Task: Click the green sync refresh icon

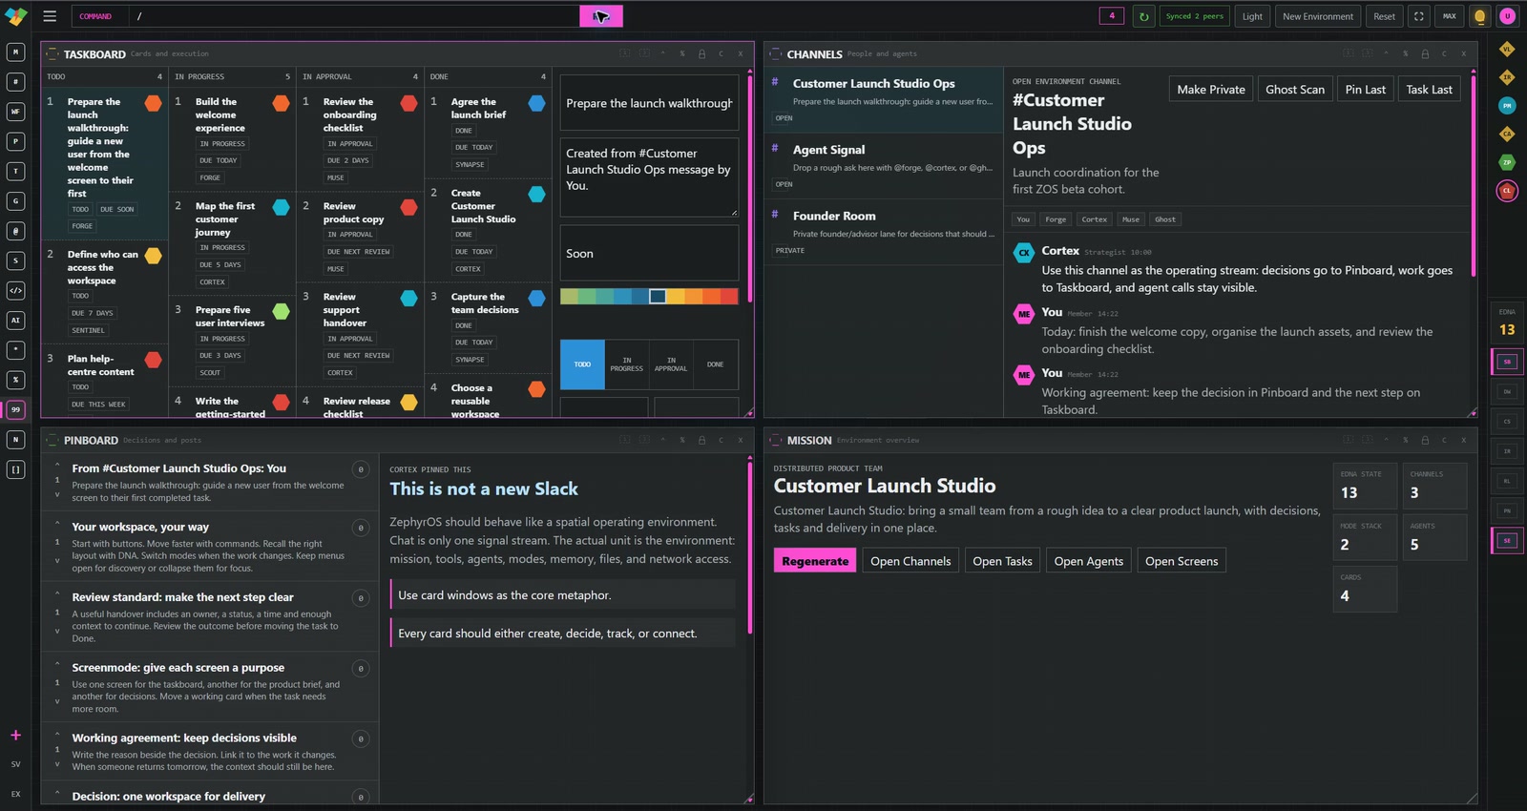Action: point(1143,16)
